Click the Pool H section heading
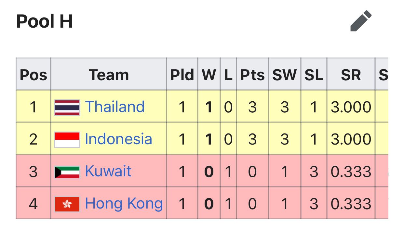Image resolution: width=404 pixels, height=229 pixels. click(45, 22)
